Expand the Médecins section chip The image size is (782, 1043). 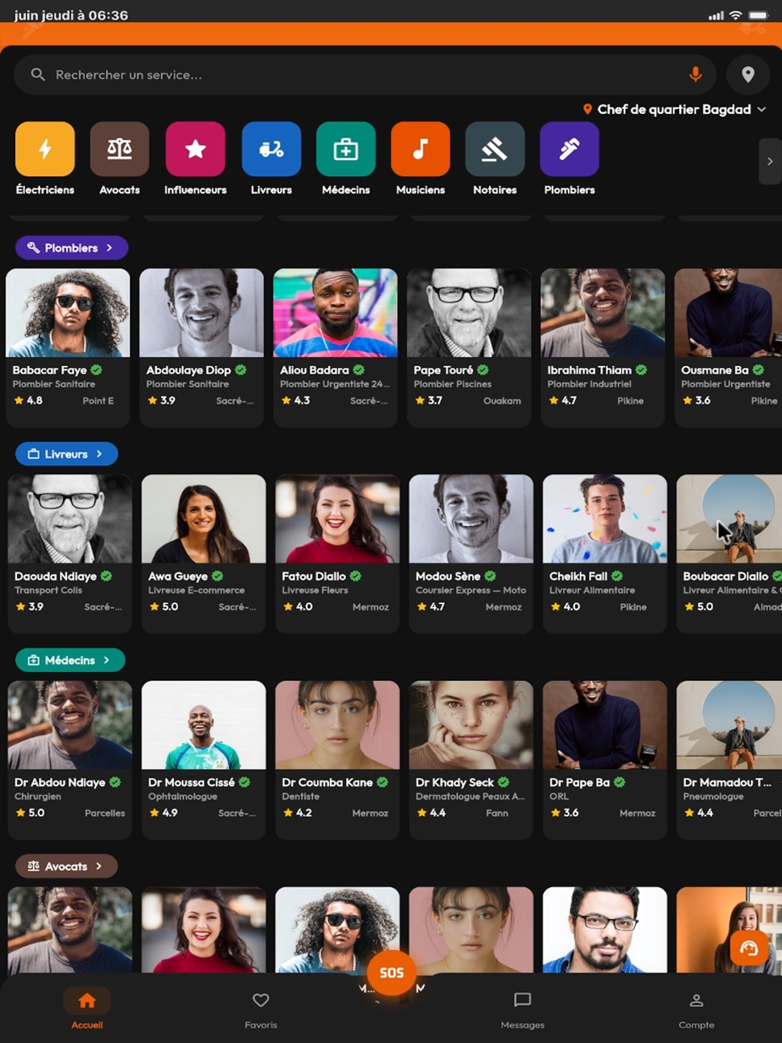point(70,660)
